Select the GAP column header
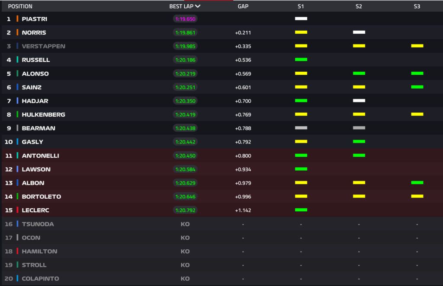The width and height of the screenshot is (443, 286). coord(243,6)
